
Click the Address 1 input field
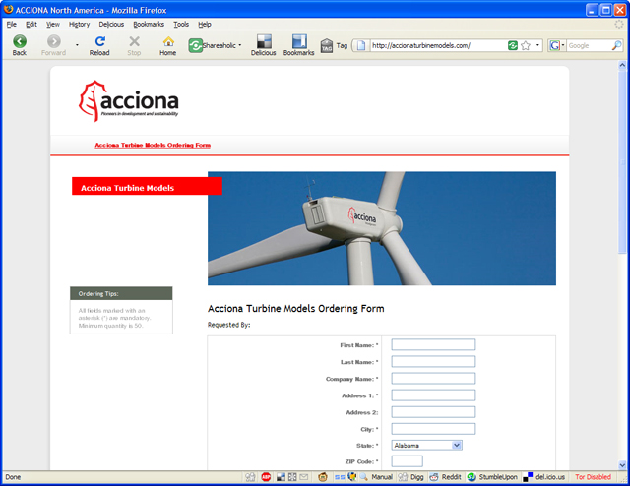(x=433, y=395)
